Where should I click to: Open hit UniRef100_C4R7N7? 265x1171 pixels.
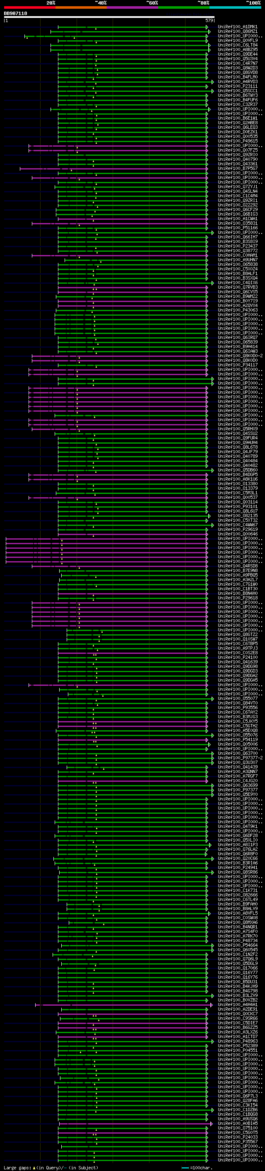(x=238, y=63)
